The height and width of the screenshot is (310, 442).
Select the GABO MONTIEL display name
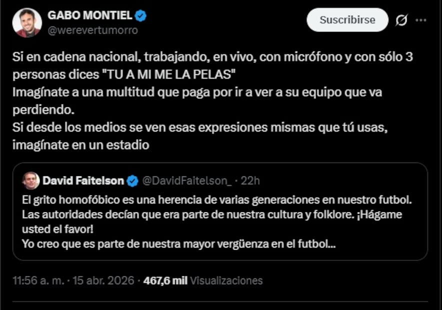point(90,15)
